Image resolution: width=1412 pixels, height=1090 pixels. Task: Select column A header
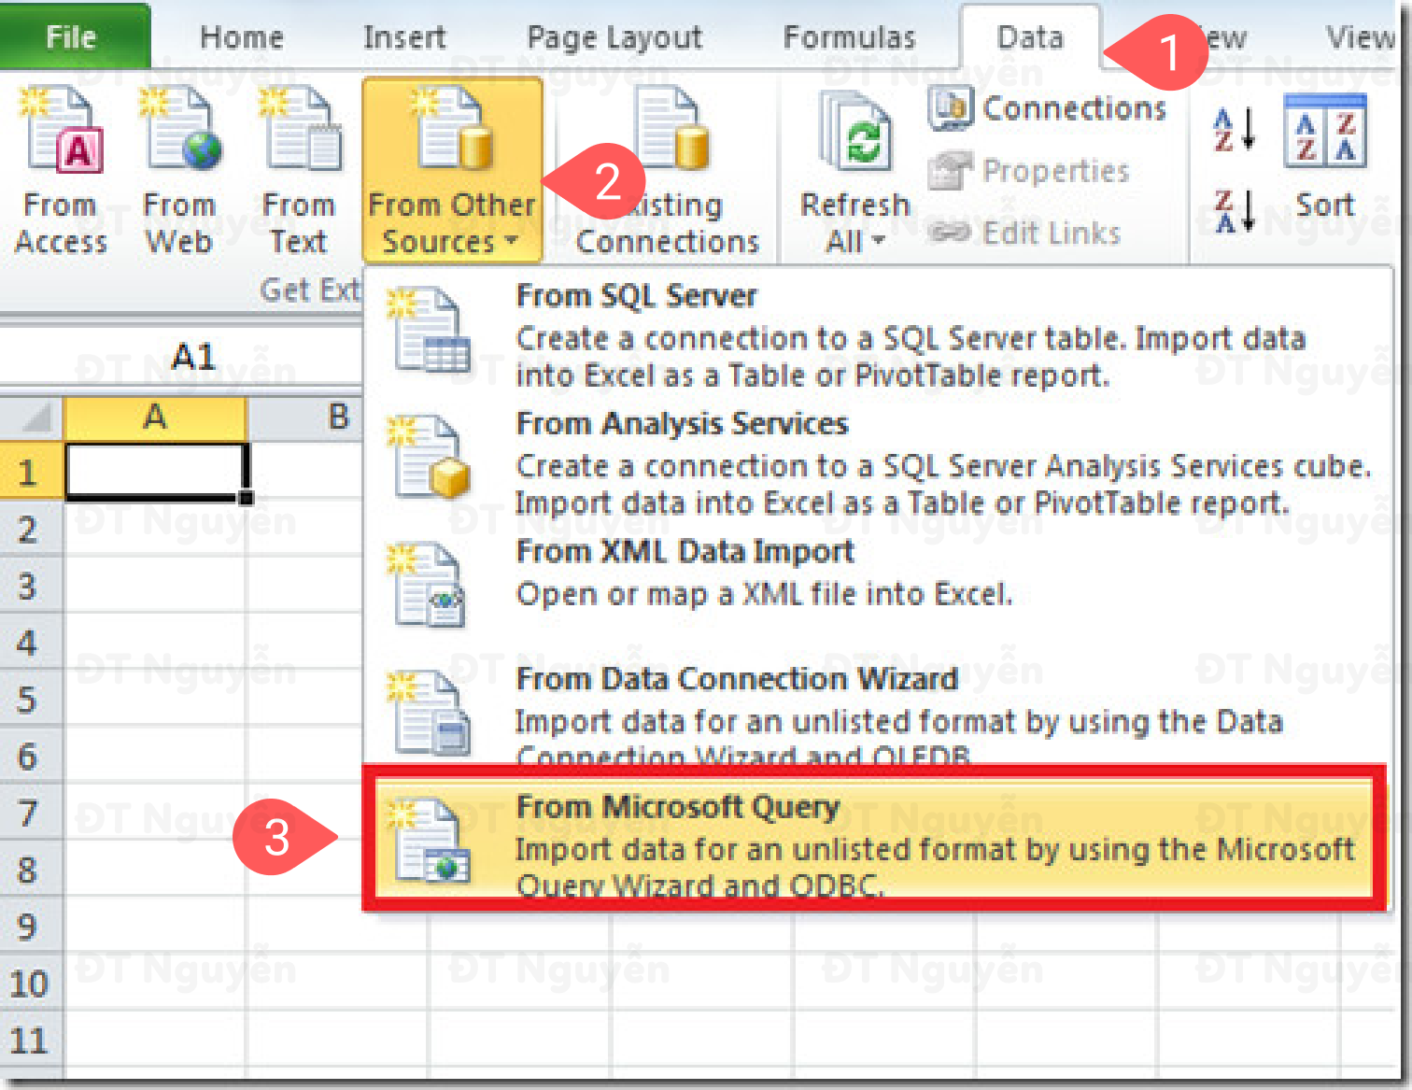point(155,418)
